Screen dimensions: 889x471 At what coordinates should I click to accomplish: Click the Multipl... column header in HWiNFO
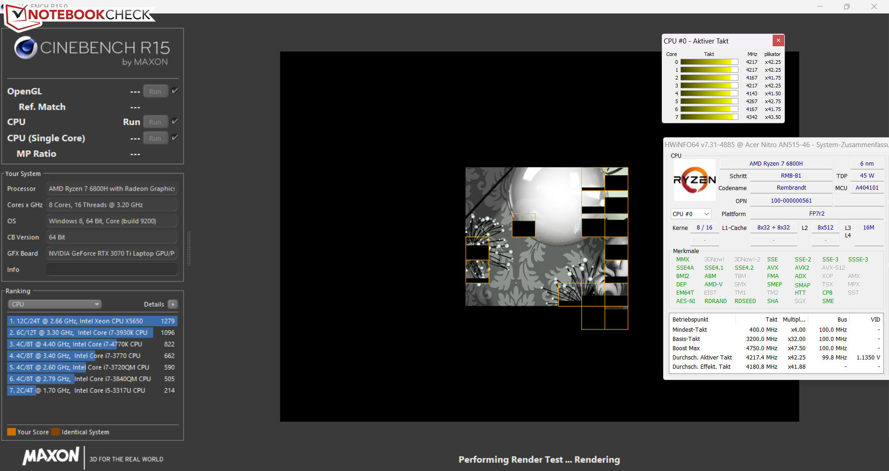point(794,319)
